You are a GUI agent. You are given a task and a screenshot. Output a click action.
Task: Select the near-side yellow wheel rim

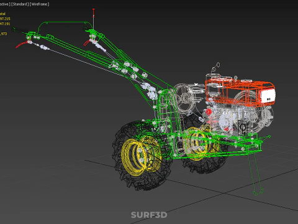pyautogui.click(x=142, y=157)
